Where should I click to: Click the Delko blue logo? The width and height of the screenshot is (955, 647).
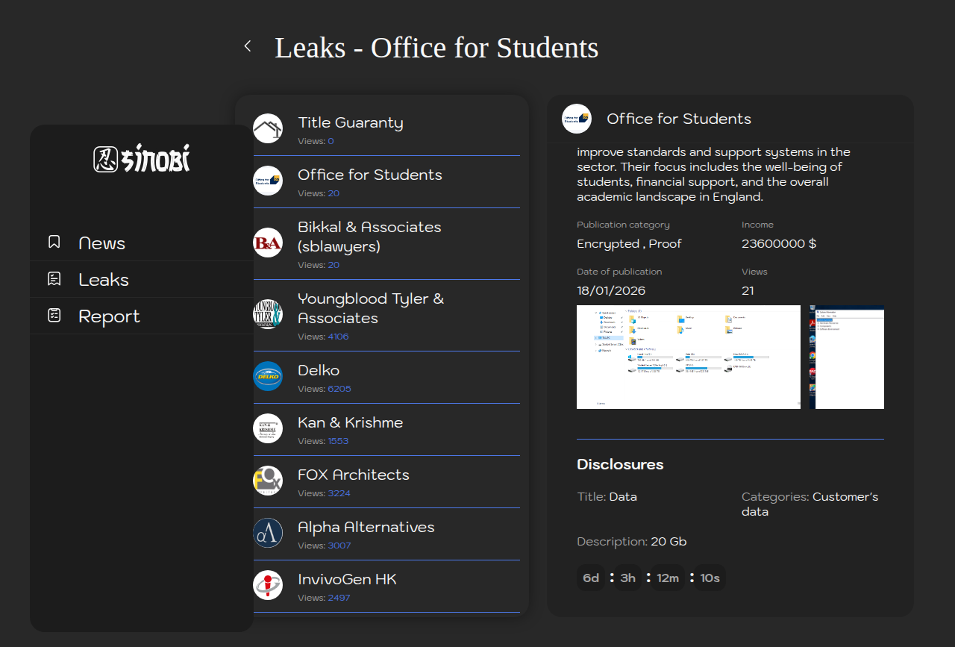click(x=268, y=376)
